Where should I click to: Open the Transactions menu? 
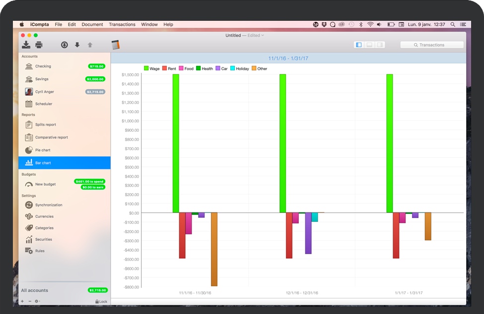[122, 24]
